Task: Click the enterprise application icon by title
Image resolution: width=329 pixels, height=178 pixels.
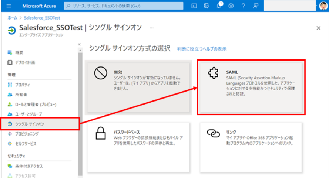Action: pyautogui.click(x=11, y=30)
